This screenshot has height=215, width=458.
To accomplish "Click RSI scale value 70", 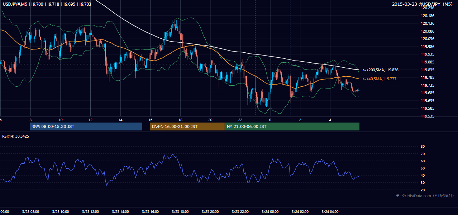I will [423, 154].
